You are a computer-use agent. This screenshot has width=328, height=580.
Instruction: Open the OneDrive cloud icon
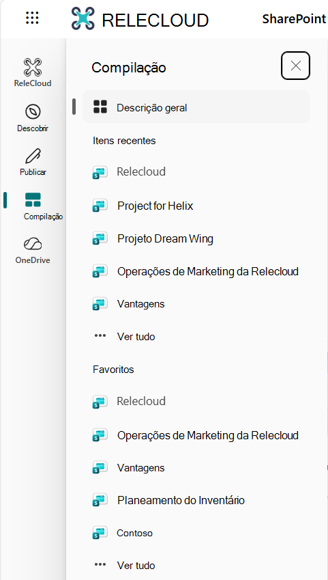click(x=33, y=244)
